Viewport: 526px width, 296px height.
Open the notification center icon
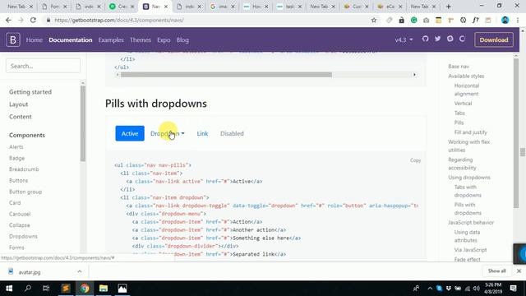click(x=513, y=289)
